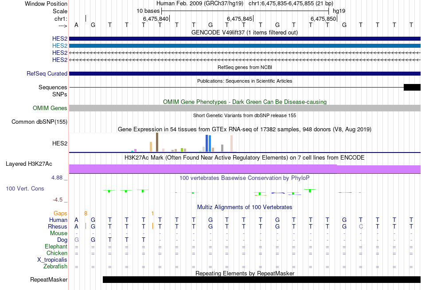Select the Scale track label
The height and width of the screenshot is (290, 421).
click(x=60, y=11)
